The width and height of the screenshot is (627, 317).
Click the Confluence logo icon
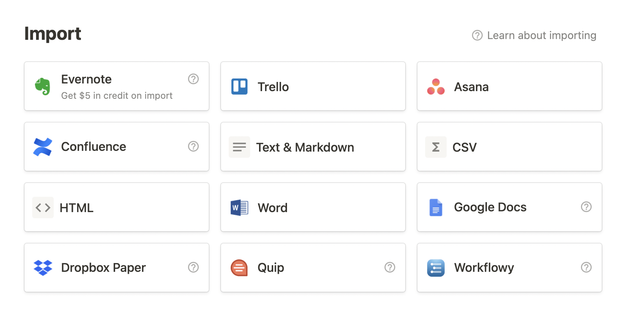(43, 147)
